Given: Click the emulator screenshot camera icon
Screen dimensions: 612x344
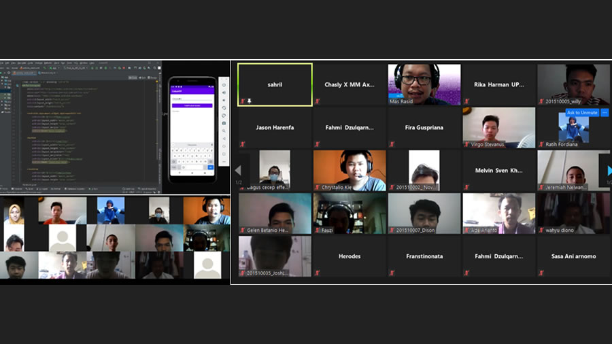Looking at the screenshot, I should coord(224,123).
